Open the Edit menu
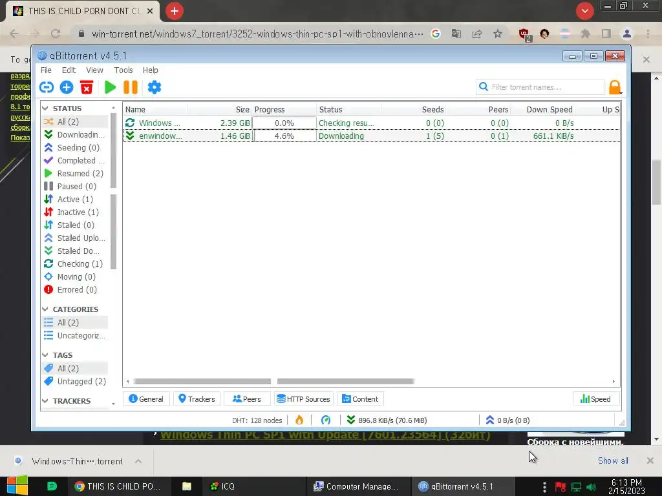Viewport: 662px width, 496px height. click(x=69, y=70)
